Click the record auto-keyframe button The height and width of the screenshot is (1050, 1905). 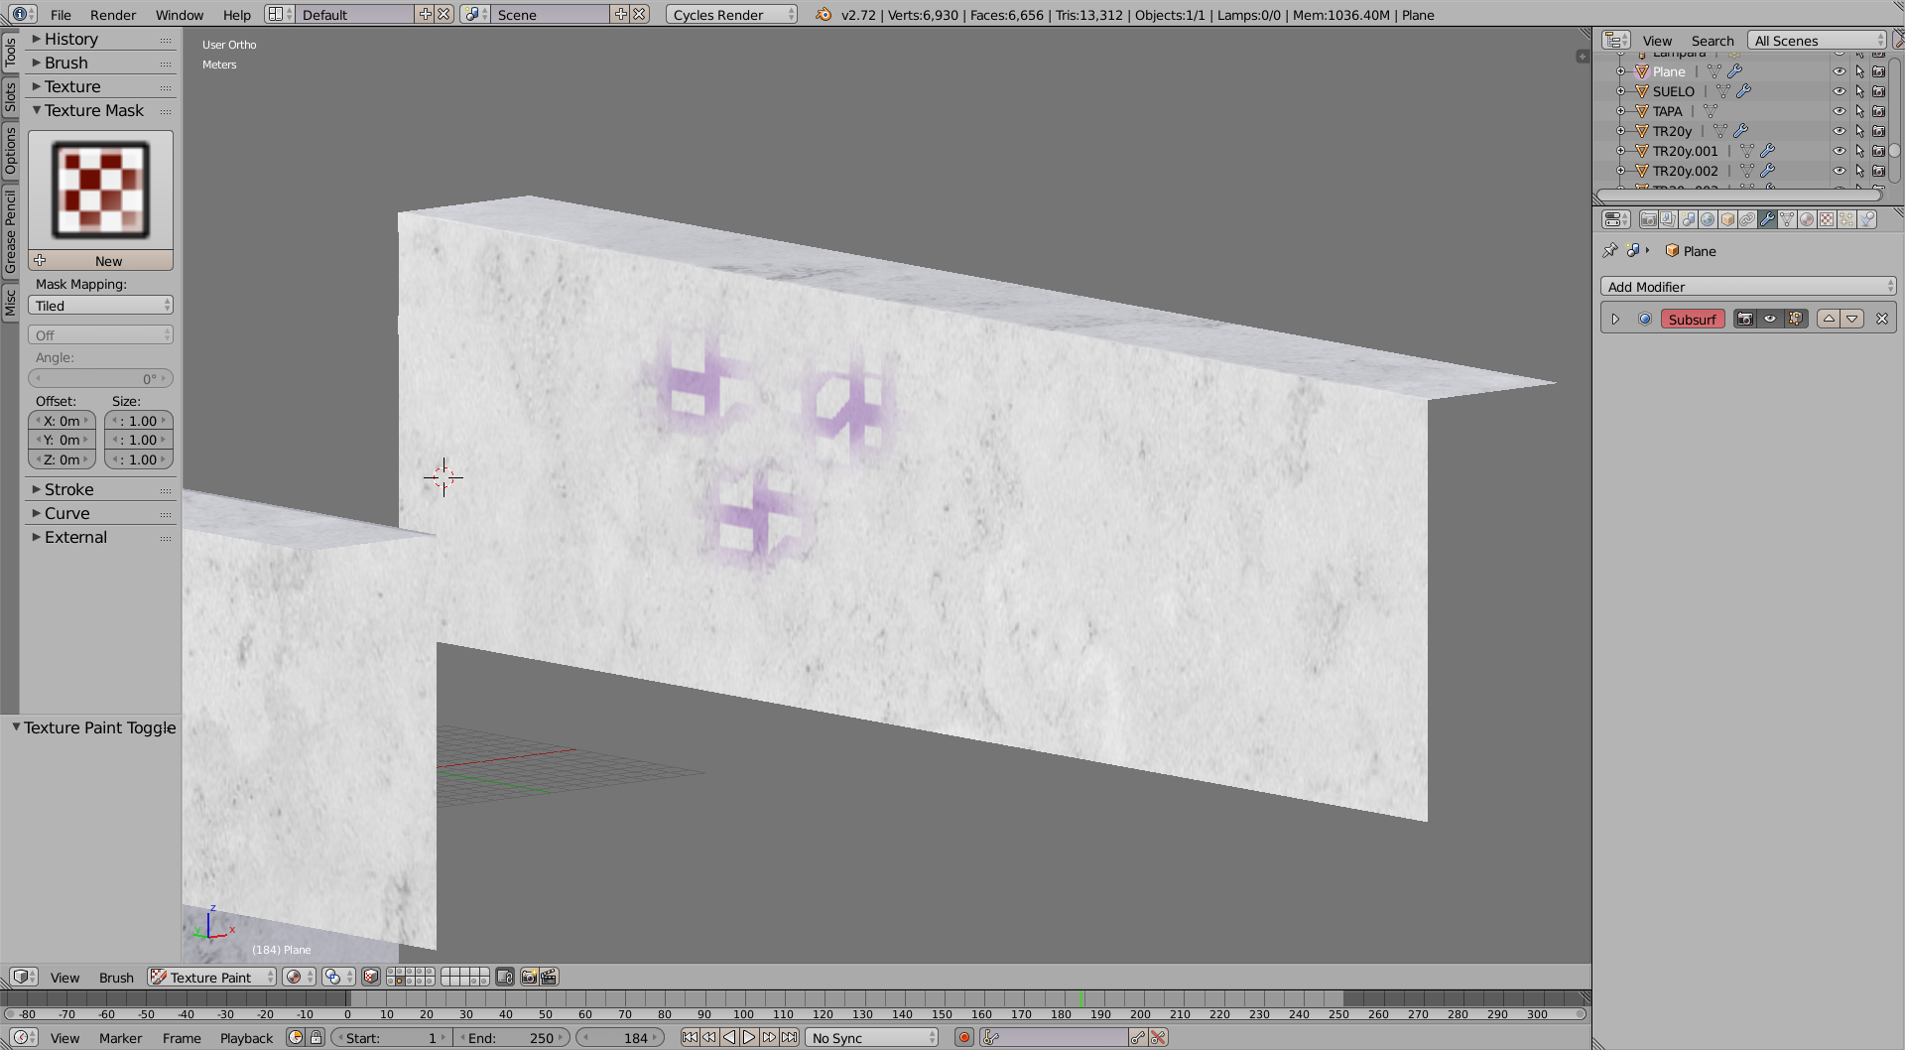(x=963, y=1038)
